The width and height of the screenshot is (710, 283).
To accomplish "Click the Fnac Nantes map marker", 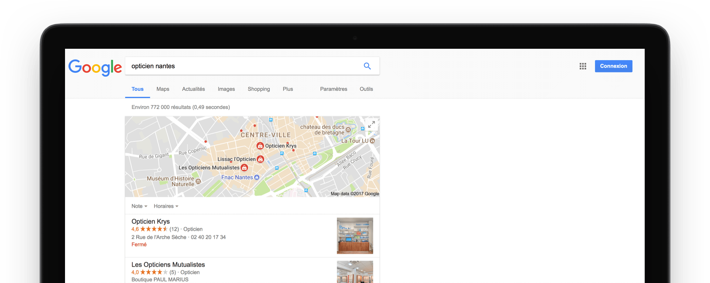I will [257, 177].
